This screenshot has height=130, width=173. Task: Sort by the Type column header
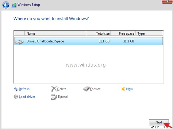(149, 33)
